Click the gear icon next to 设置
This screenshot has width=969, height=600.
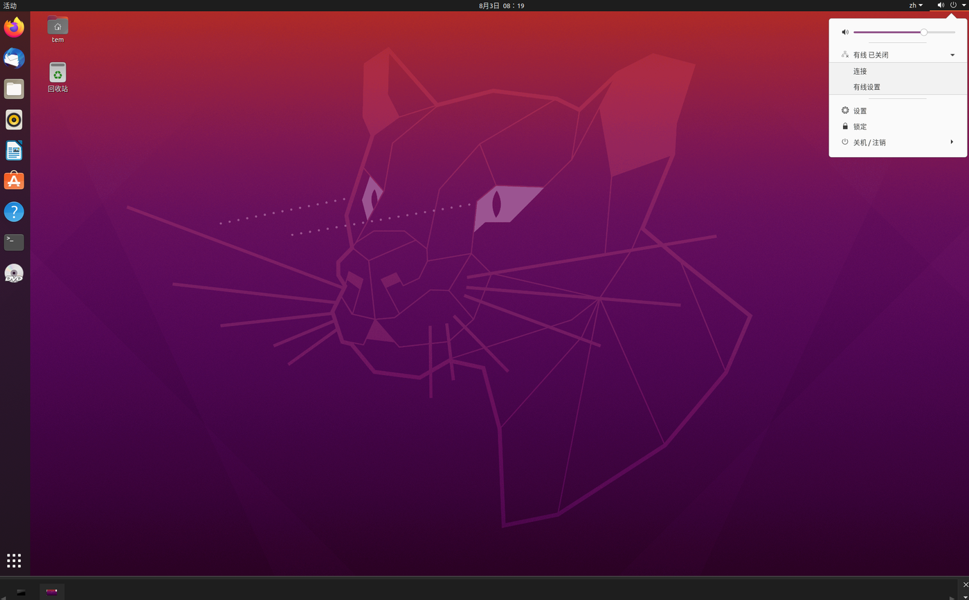point(845,110)
